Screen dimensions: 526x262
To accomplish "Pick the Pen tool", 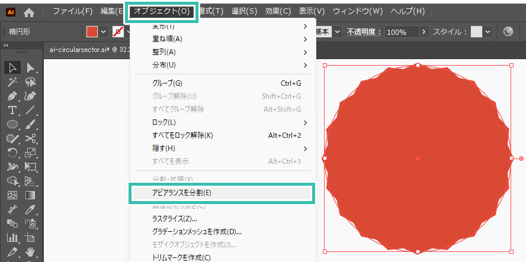I will (x=12, y=96).
